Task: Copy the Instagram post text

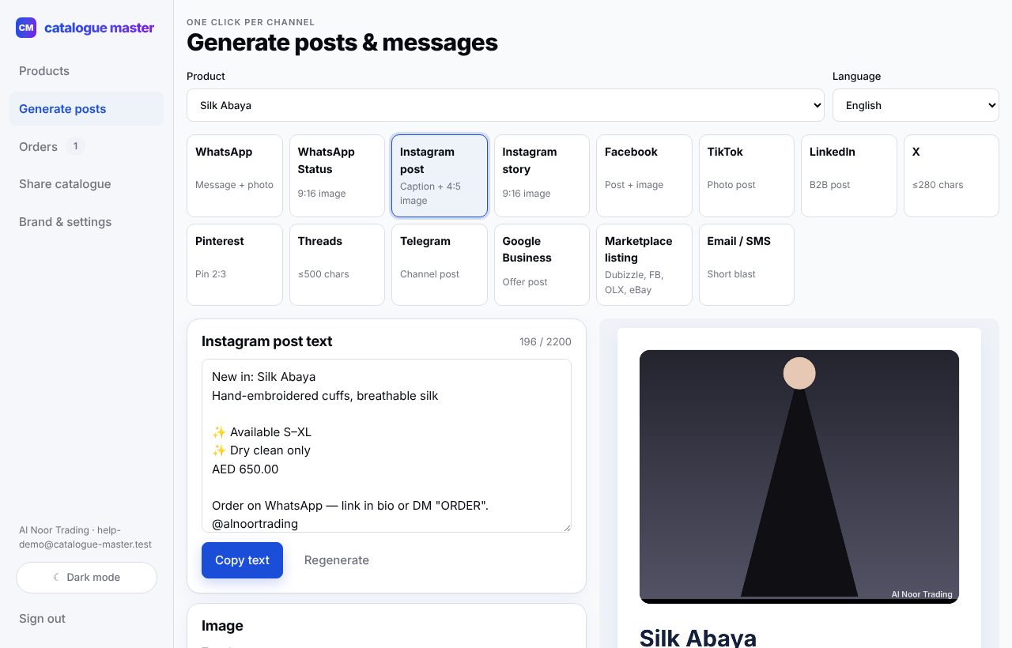Action: click(x=242, y=560)
